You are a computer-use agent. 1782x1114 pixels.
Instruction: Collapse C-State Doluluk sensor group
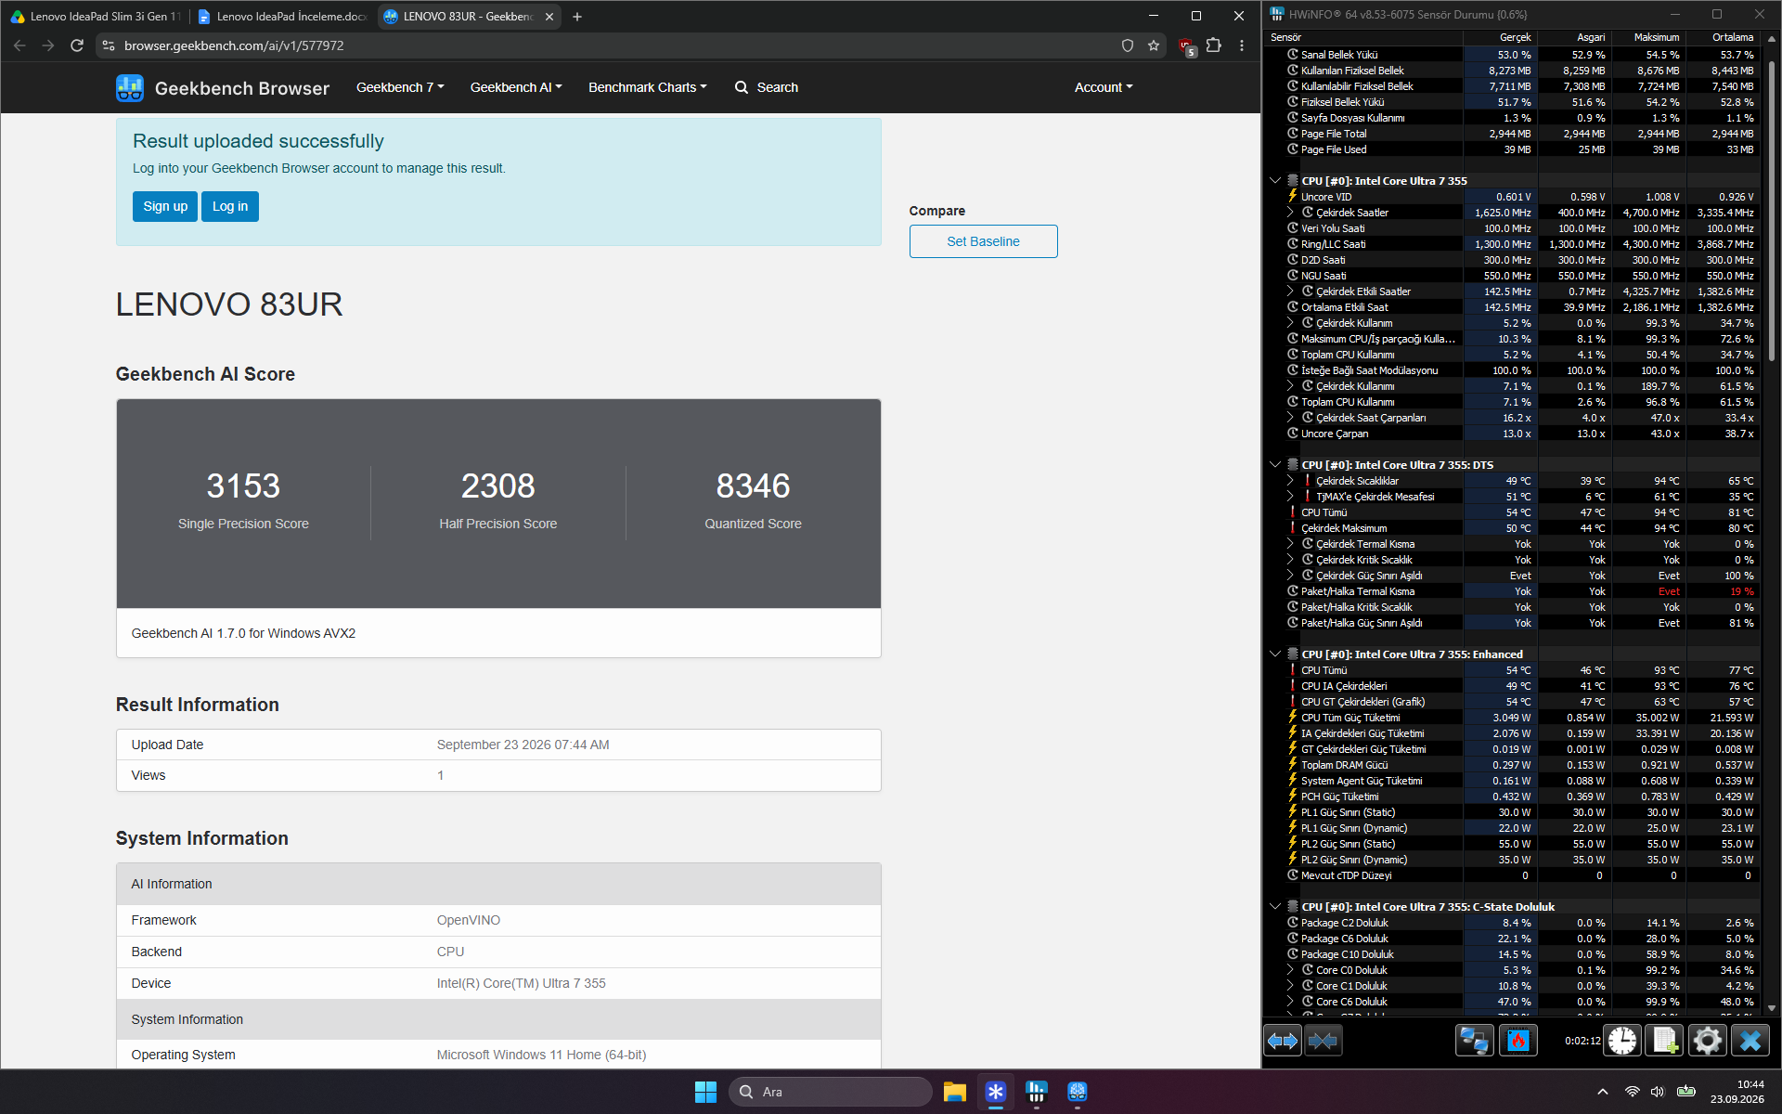(1275, 907)
